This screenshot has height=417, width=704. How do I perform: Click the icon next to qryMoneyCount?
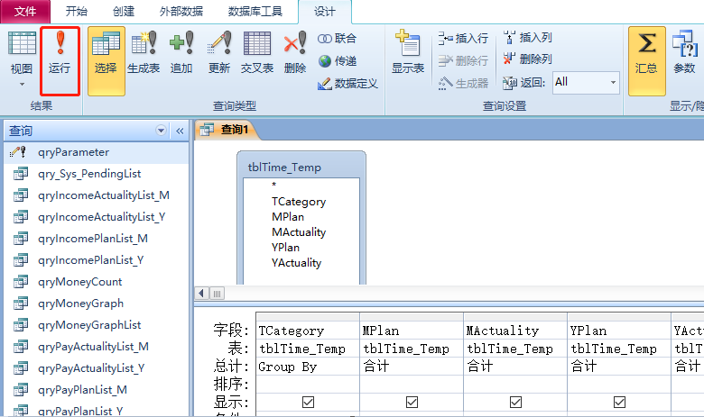tap(21, 282)
